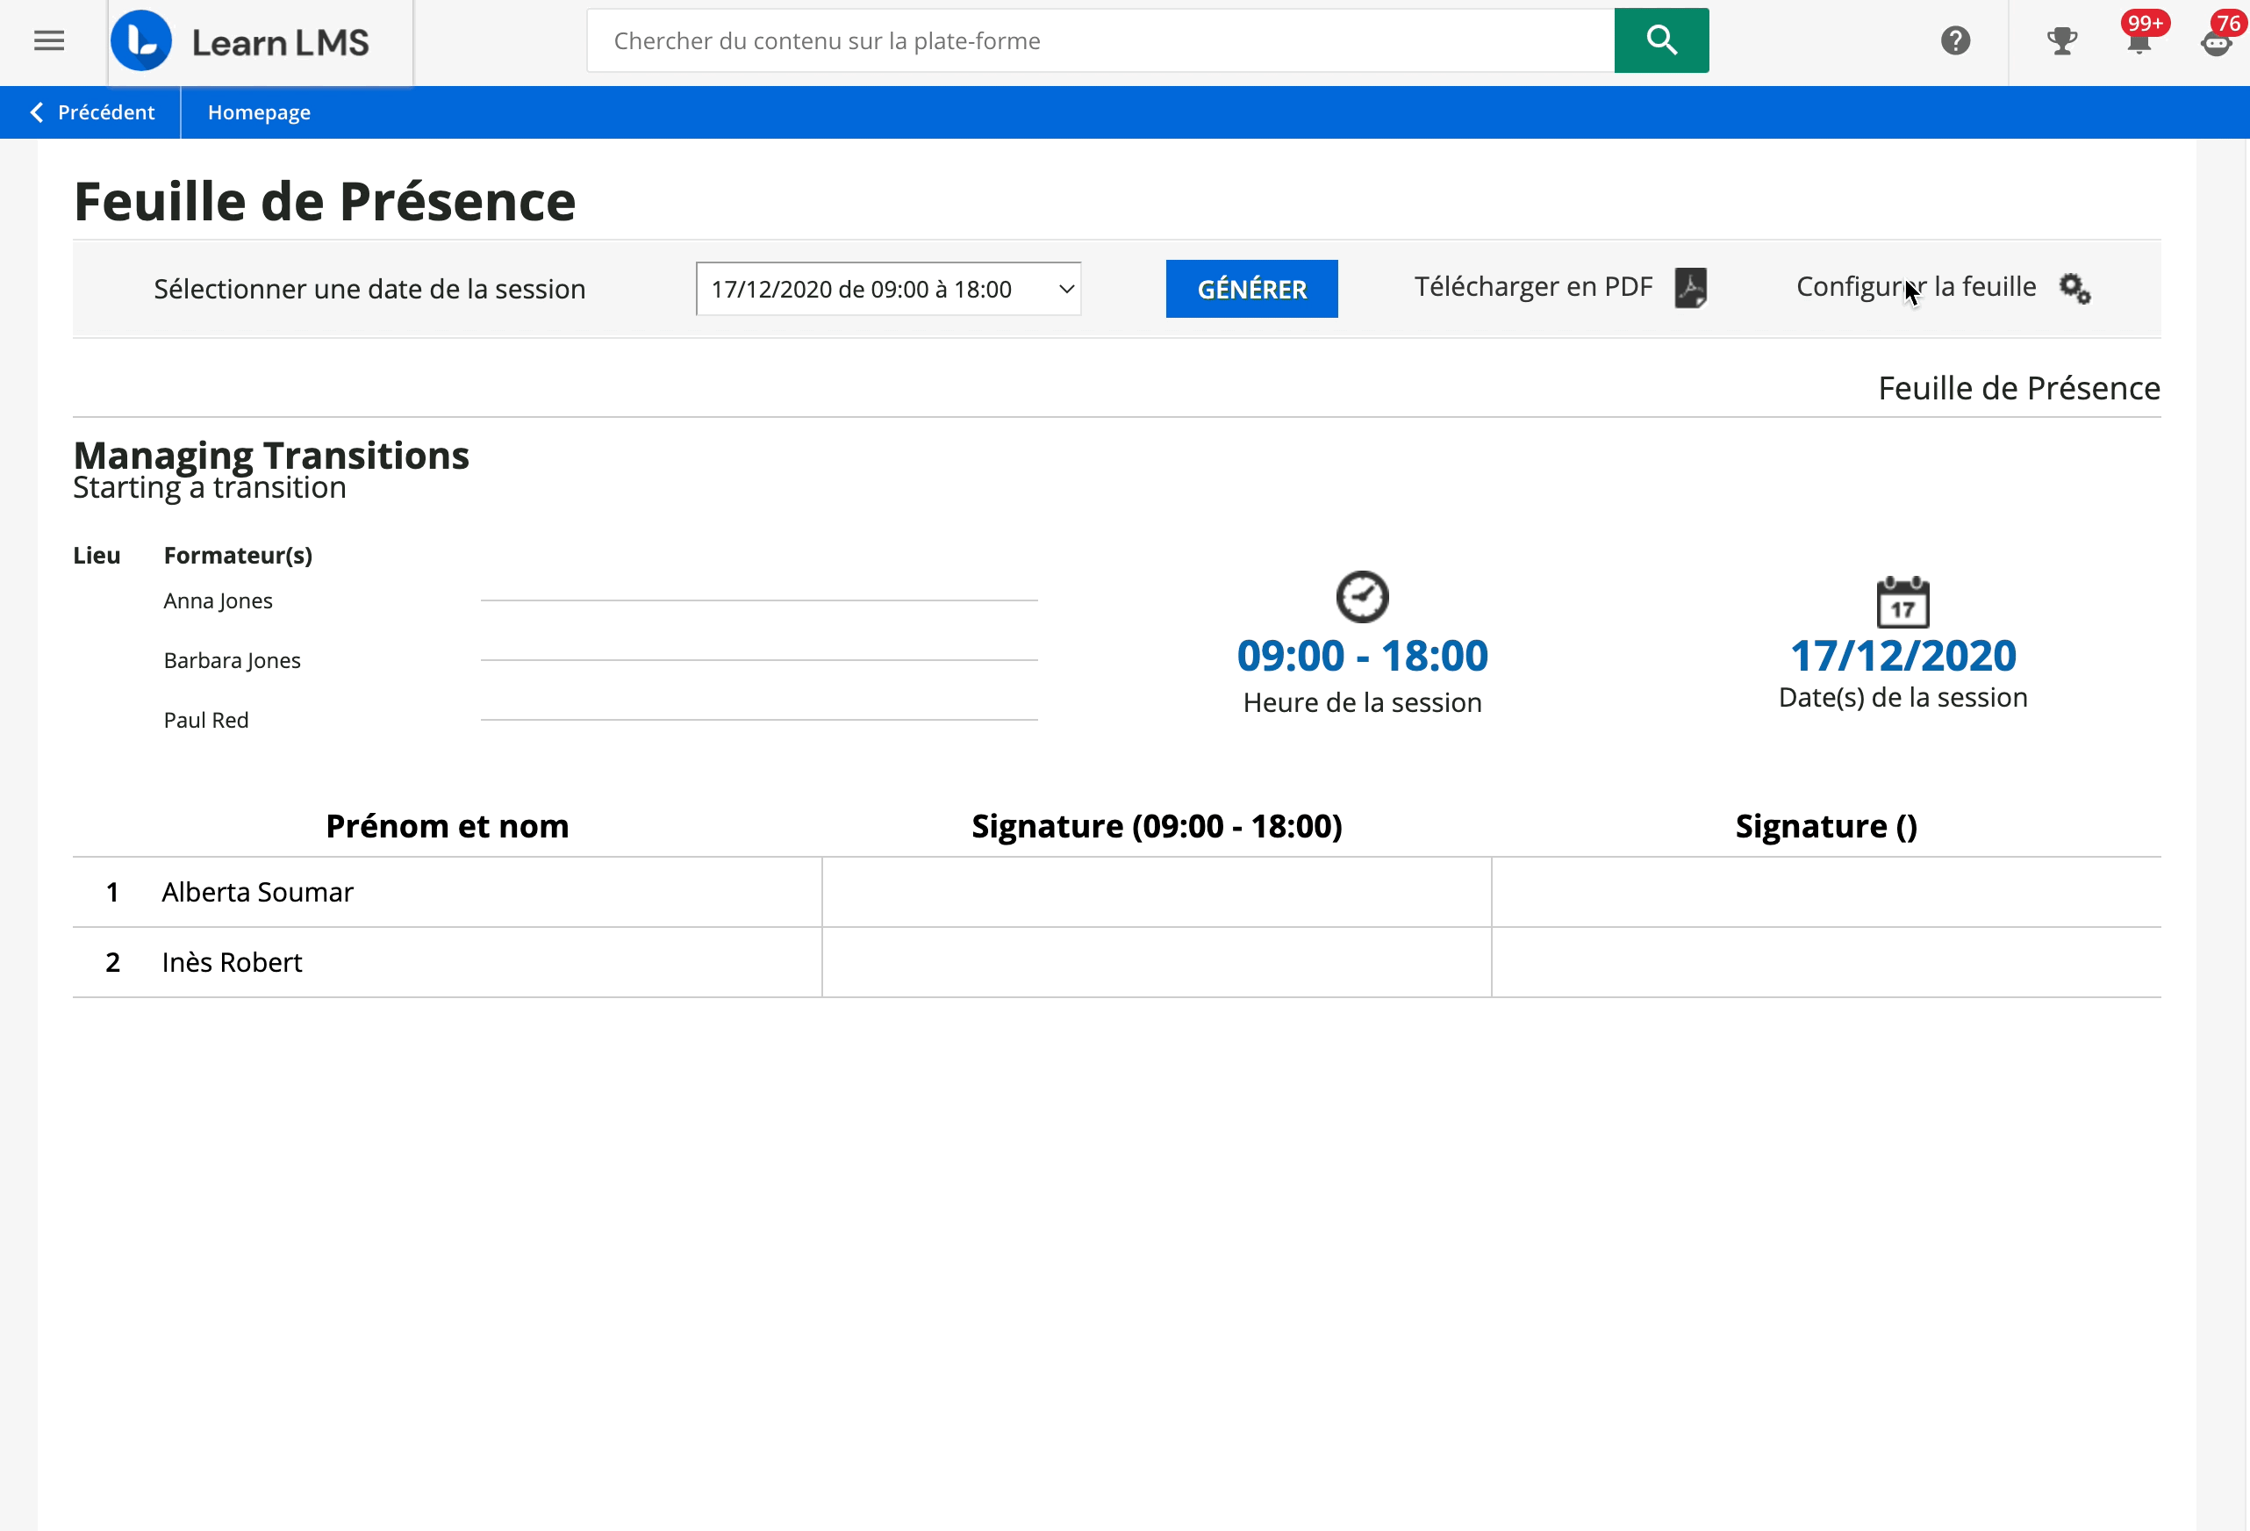Click the back chevron beside Précédent
Screen dimensions: 2250x1531
tap(36, 112)
